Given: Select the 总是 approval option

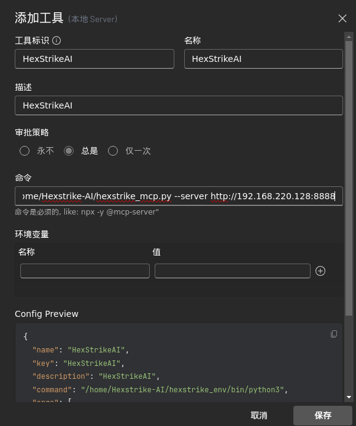Looking at the screenshot, I should coord(69,151).
